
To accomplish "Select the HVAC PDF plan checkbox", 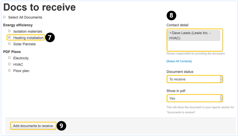I will (x=10, y=64).
